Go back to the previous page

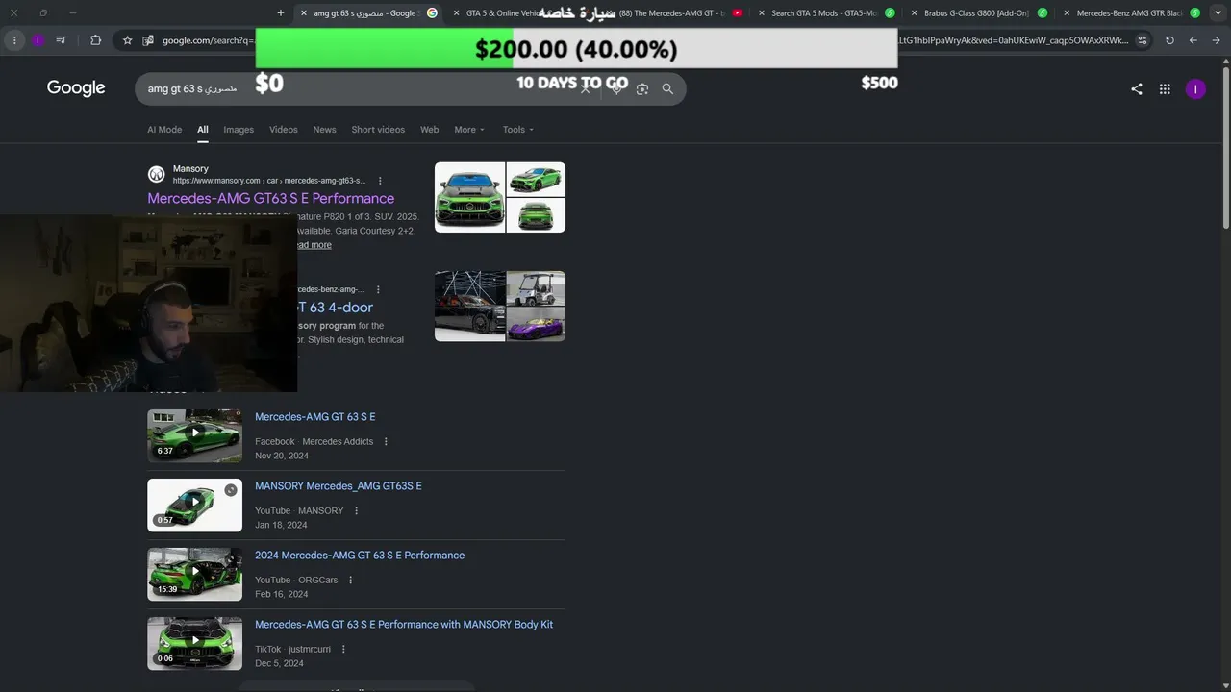point(1216,40)
